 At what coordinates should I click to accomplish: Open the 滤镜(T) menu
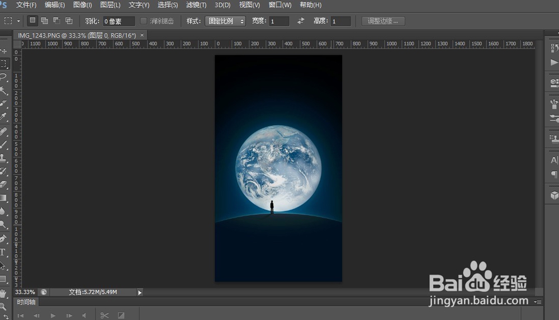point(196,5)
